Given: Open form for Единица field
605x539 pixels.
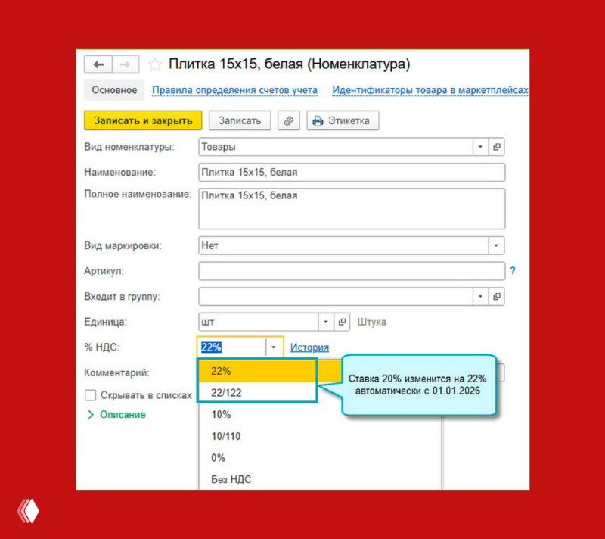Looking at the screenshot, I should pyautogui.click(x=343, y=322).
